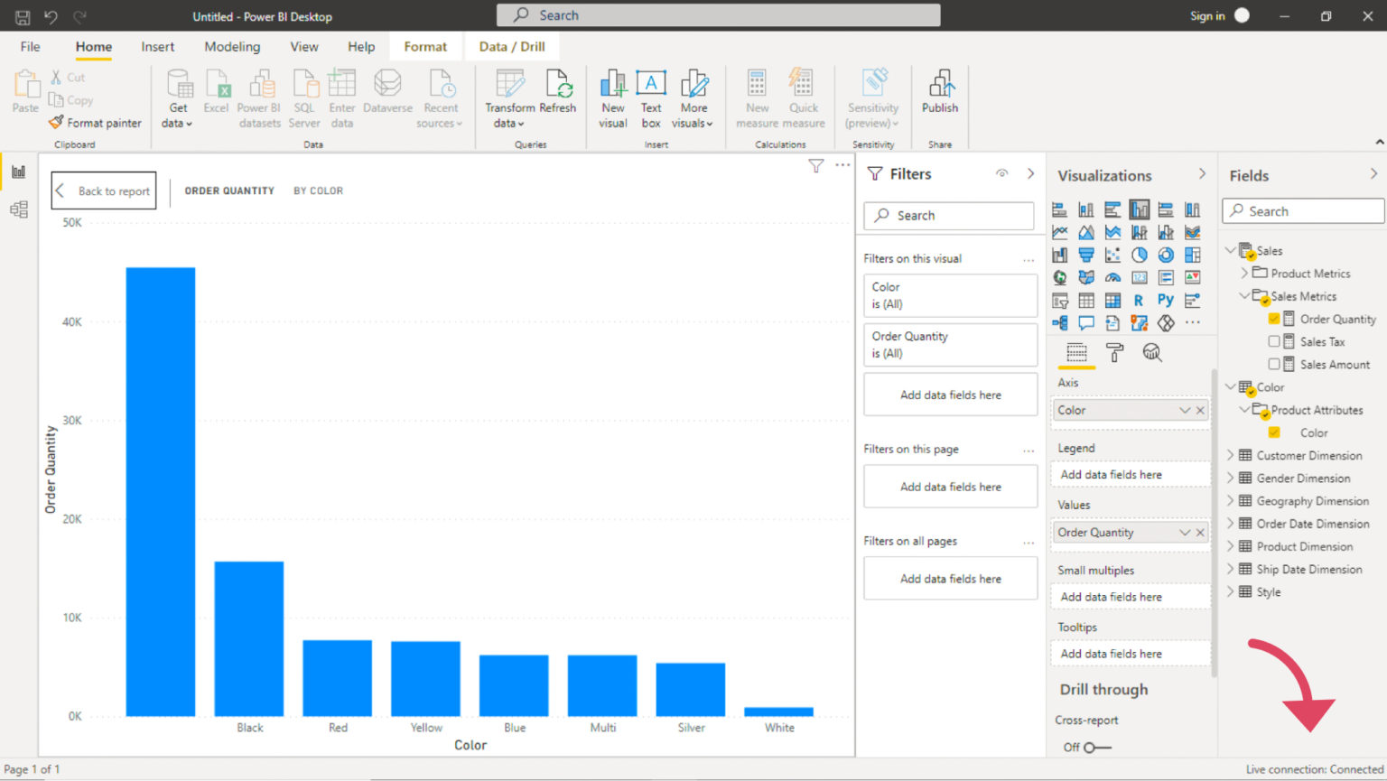
Task: Click the tallest blue bar in chart
Action: tap(161, 492)
